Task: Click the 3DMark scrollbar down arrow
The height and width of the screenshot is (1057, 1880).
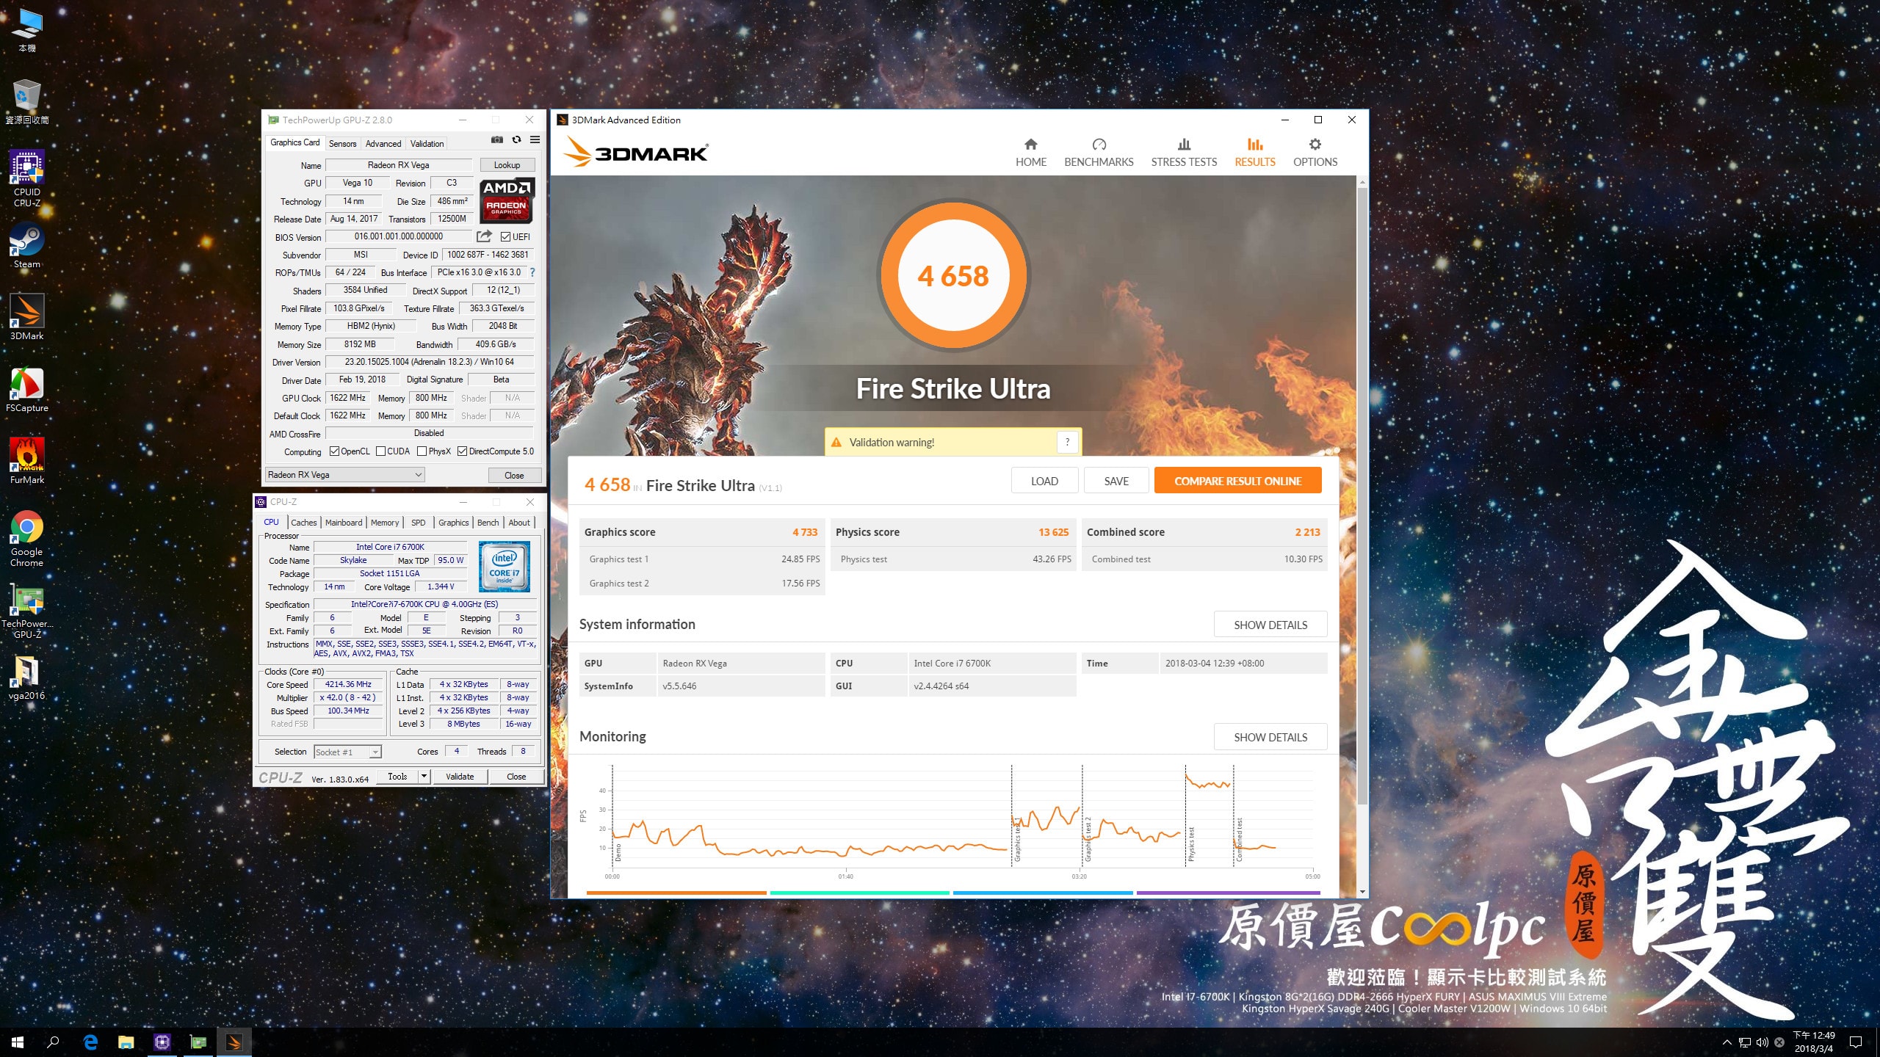Action: pyautogui.click(x=1362, y=892)
